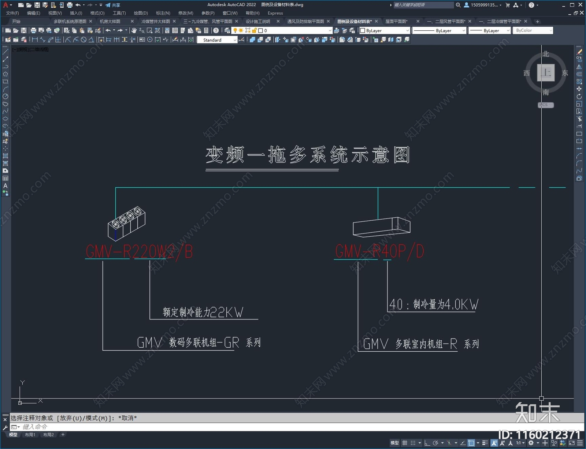
Task: Click the Help question mark in standard toolbar
Action: pos(216,30)
